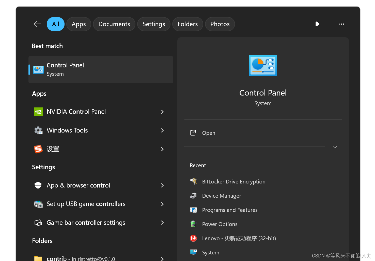Open NVIDIA Control Panel app result
Screen dimensions: 375x261
(x=101, y=112)
